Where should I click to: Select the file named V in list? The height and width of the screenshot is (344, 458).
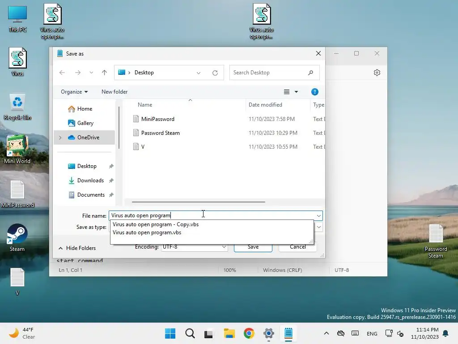click(228, 147)
